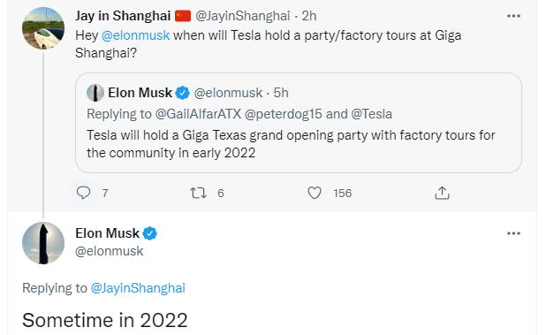The height and width of the screenshot is (335, 554).
Task: Retweet Jay in Shanghai's tweet
Action: (198, 193)
